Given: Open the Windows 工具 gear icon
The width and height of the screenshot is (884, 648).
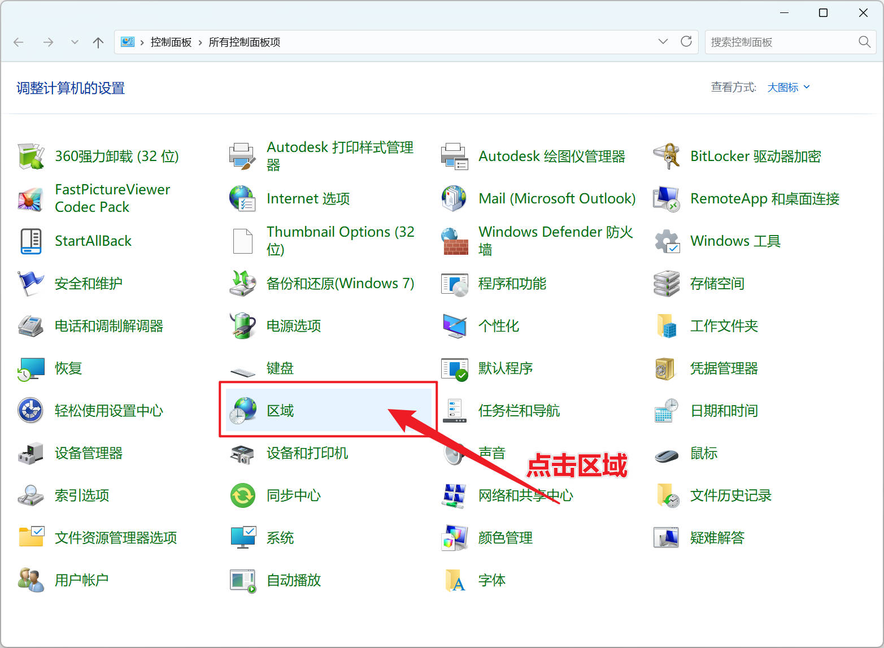Looking at the screenshot, I should click(x=667, y=241).
